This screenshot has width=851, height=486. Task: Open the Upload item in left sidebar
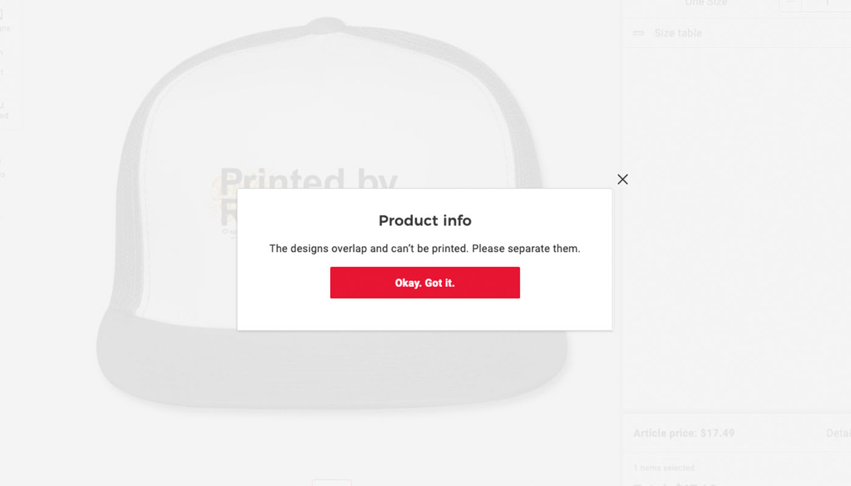pyautogui.click(x=4, y=109)
